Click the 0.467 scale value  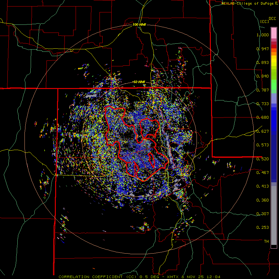[263, 173]
